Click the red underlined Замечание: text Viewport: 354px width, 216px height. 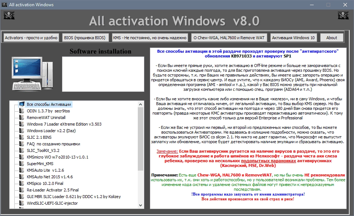(167, 151)
